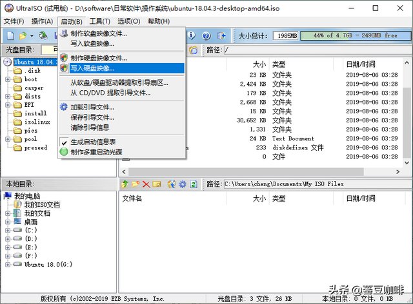Image resolution: width=413 pixels, height=304 pixels.
Task: Open the 工具(T) menu
Action: (x=100, y=21)
